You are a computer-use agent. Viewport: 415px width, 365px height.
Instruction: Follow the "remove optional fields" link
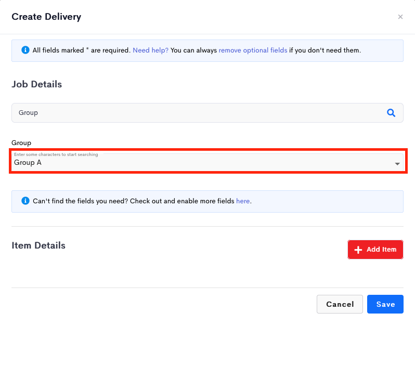coord(253,50)
